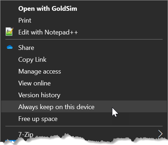Image resolution: width=168 pixels, height=145 pixels.
Task: Select the Print menu entry
Action: click(x=84, y=20)
